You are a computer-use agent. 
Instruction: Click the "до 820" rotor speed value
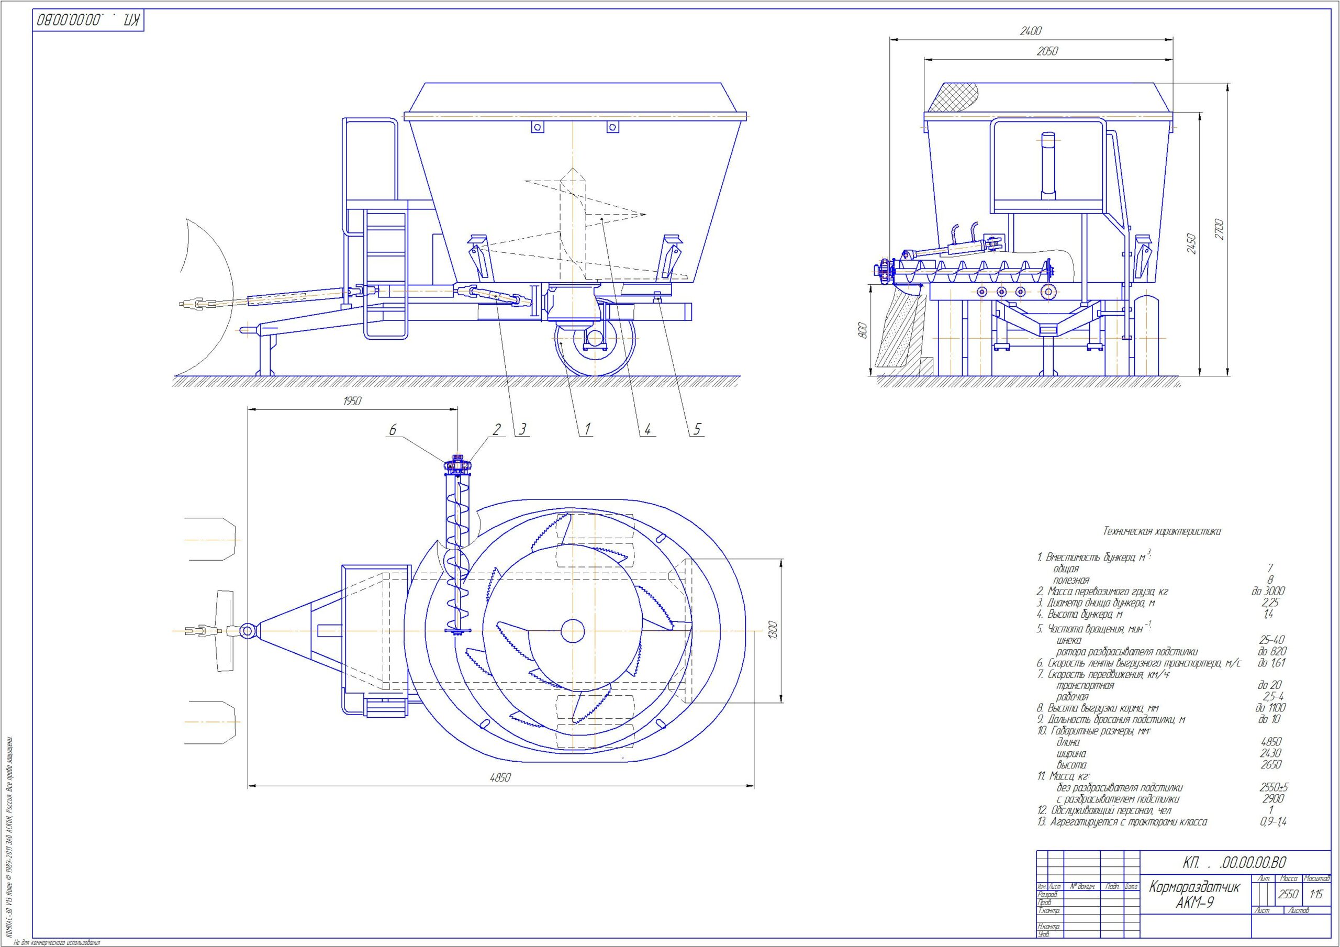pyautogui.click(x=1272, y=652)
